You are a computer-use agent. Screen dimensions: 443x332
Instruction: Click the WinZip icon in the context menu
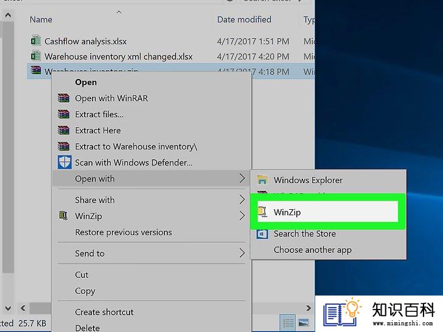[x=63, y=216]
